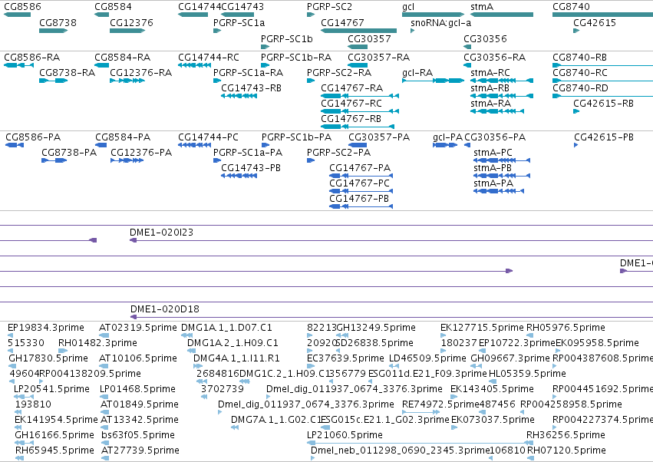Click the 'GH16166.5prime' EST label
Viewport: 653px width, 462px height.
[x=54, y=435]
